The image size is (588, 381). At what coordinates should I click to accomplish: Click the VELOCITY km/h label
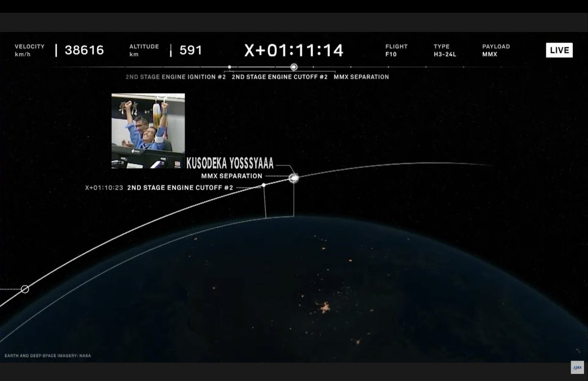29,50
